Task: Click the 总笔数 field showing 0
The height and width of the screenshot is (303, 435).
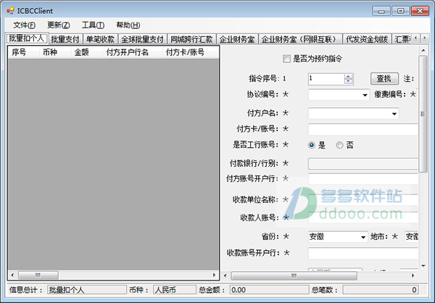Action: (381, 290)
